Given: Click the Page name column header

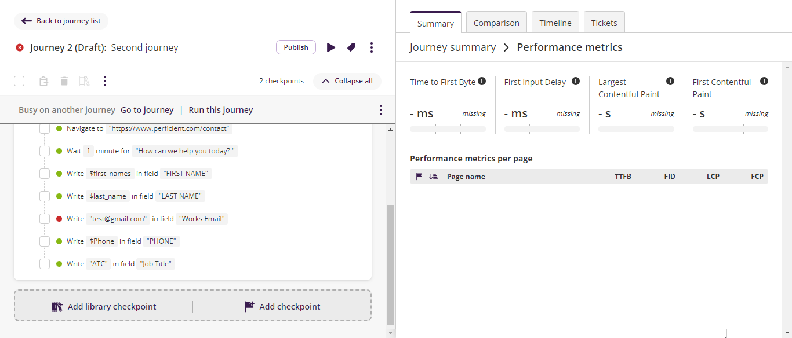Looking at the screenshot, I should pos(466,177).
